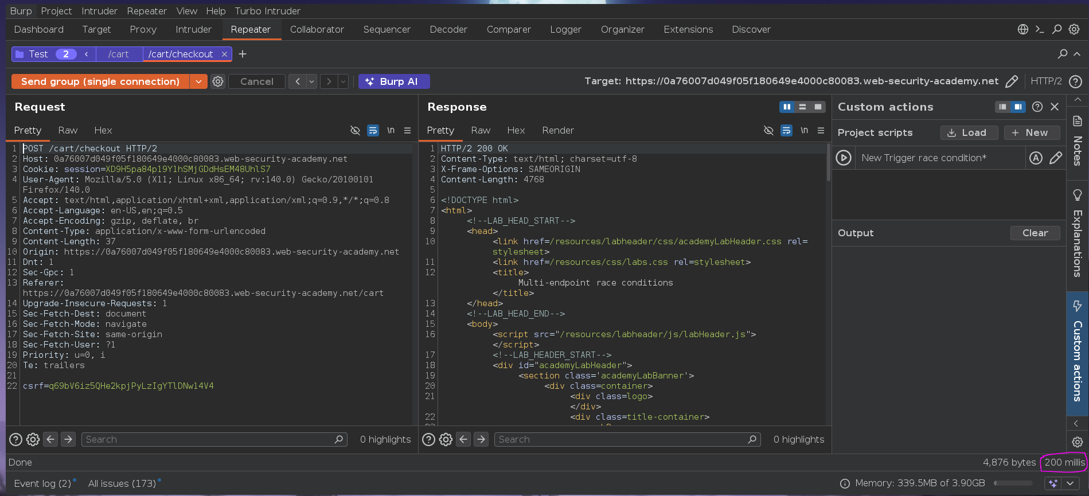Toggle response line wrap icon
The width and height of the screenshot is (1089, 496).
coord(786,131)
